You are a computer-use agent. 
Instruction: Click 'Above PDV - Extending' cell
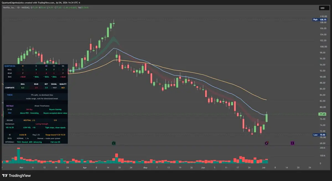point(29,113)
